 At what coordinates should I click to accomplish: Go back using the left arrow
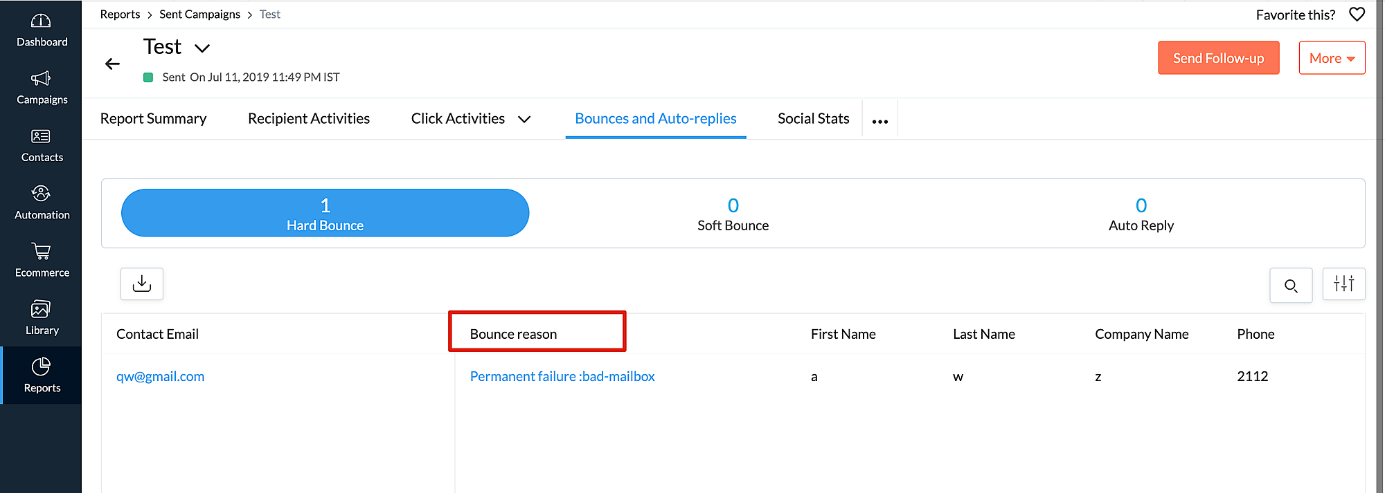click(113, 64)
